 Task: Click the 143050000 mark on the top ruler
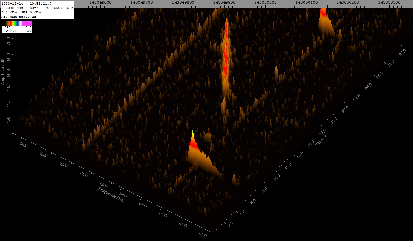click(265, 2)
